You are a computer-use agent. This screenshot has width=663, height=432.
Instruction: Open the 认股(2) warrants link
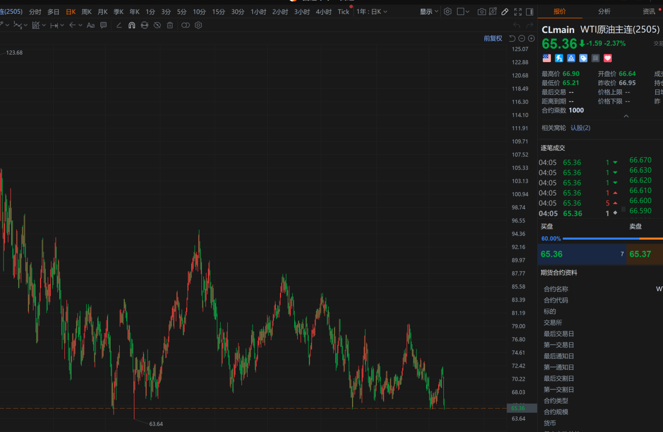tap(580, 128)
